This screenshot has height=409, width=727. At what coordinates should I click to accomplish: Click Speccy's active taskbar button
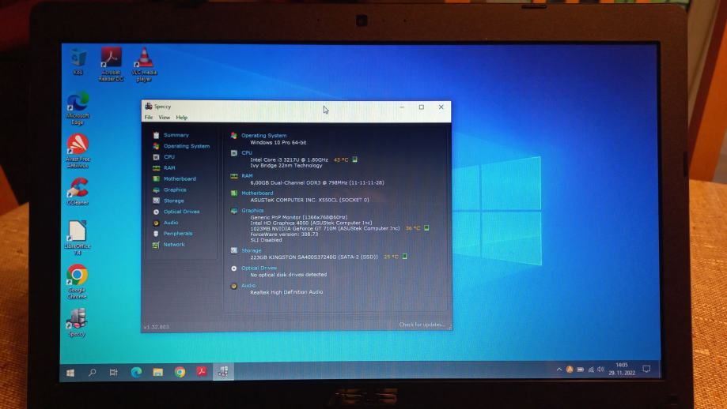coord(223,372)
